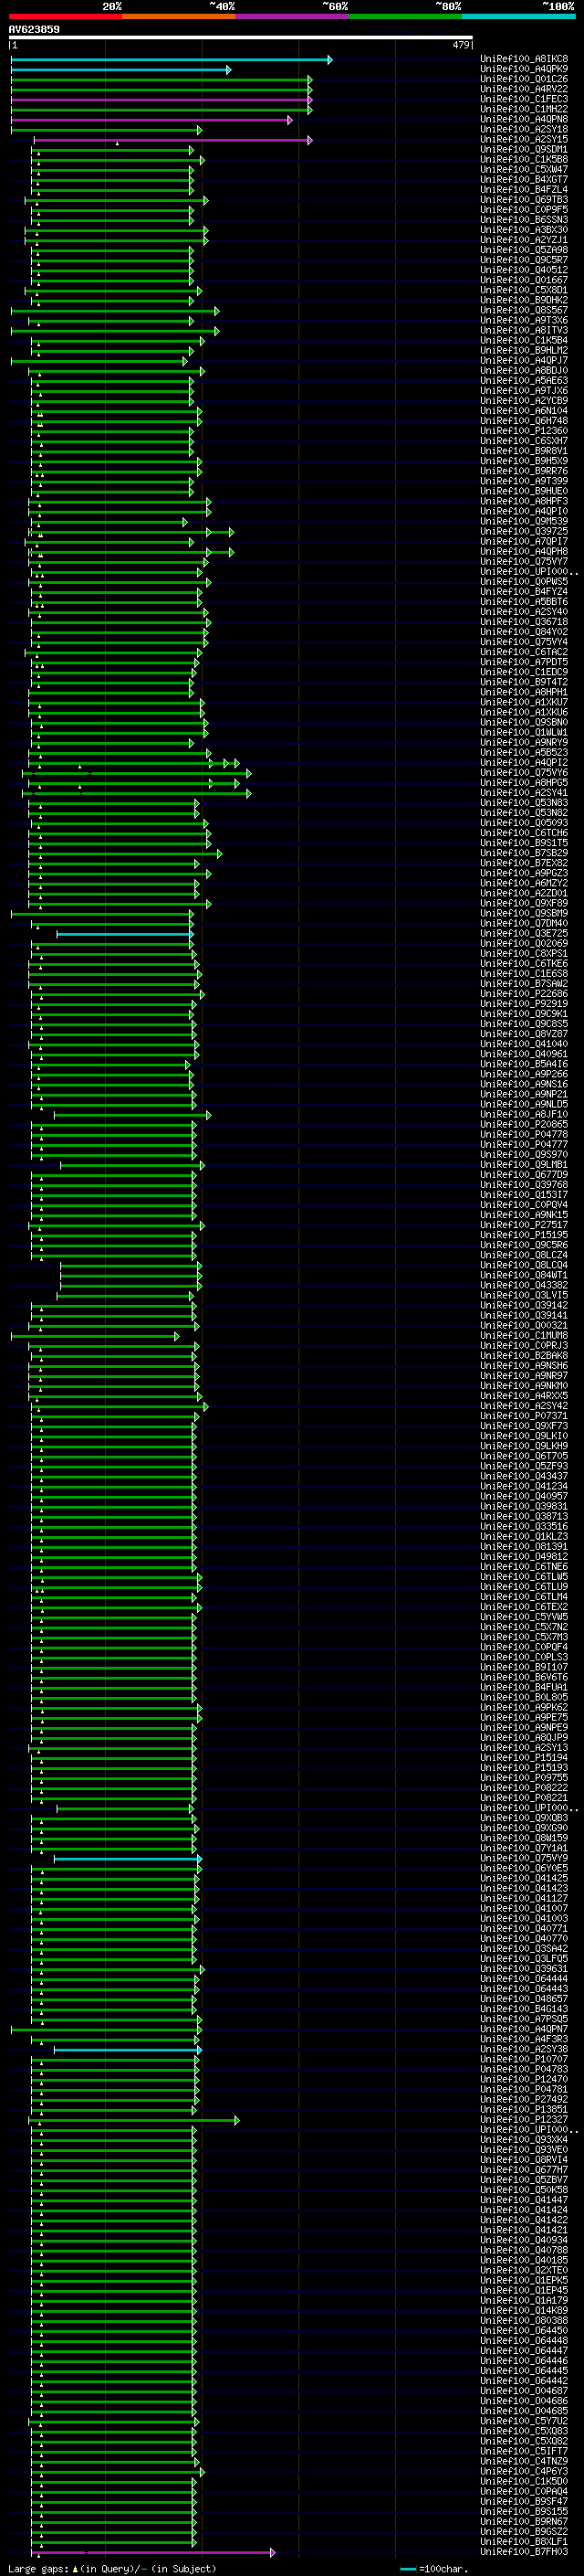Click the red ~20% identity legend segment
The image size is (584, 2576).
[65, 16]
